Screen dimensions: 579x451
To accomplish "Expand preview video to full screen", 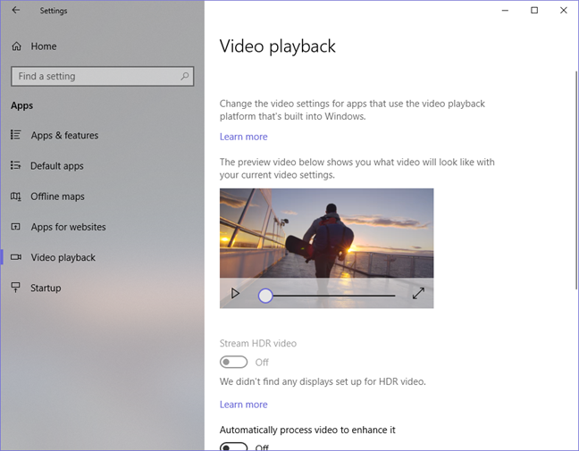I will pyautogui.click(x=418, y=294).
